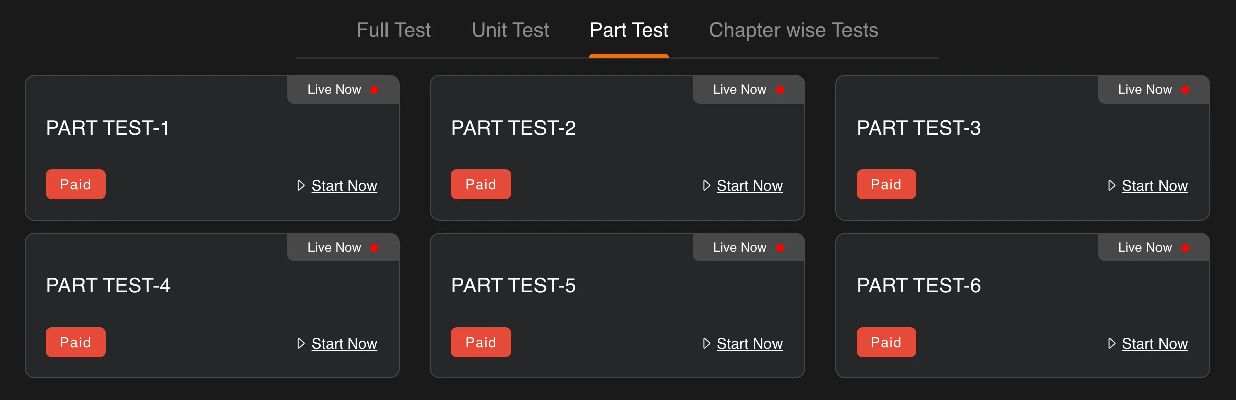Click the play icon in PART TEST-2 card
Viewport: 1236px width, 400px height.
(x=706, y=186)
